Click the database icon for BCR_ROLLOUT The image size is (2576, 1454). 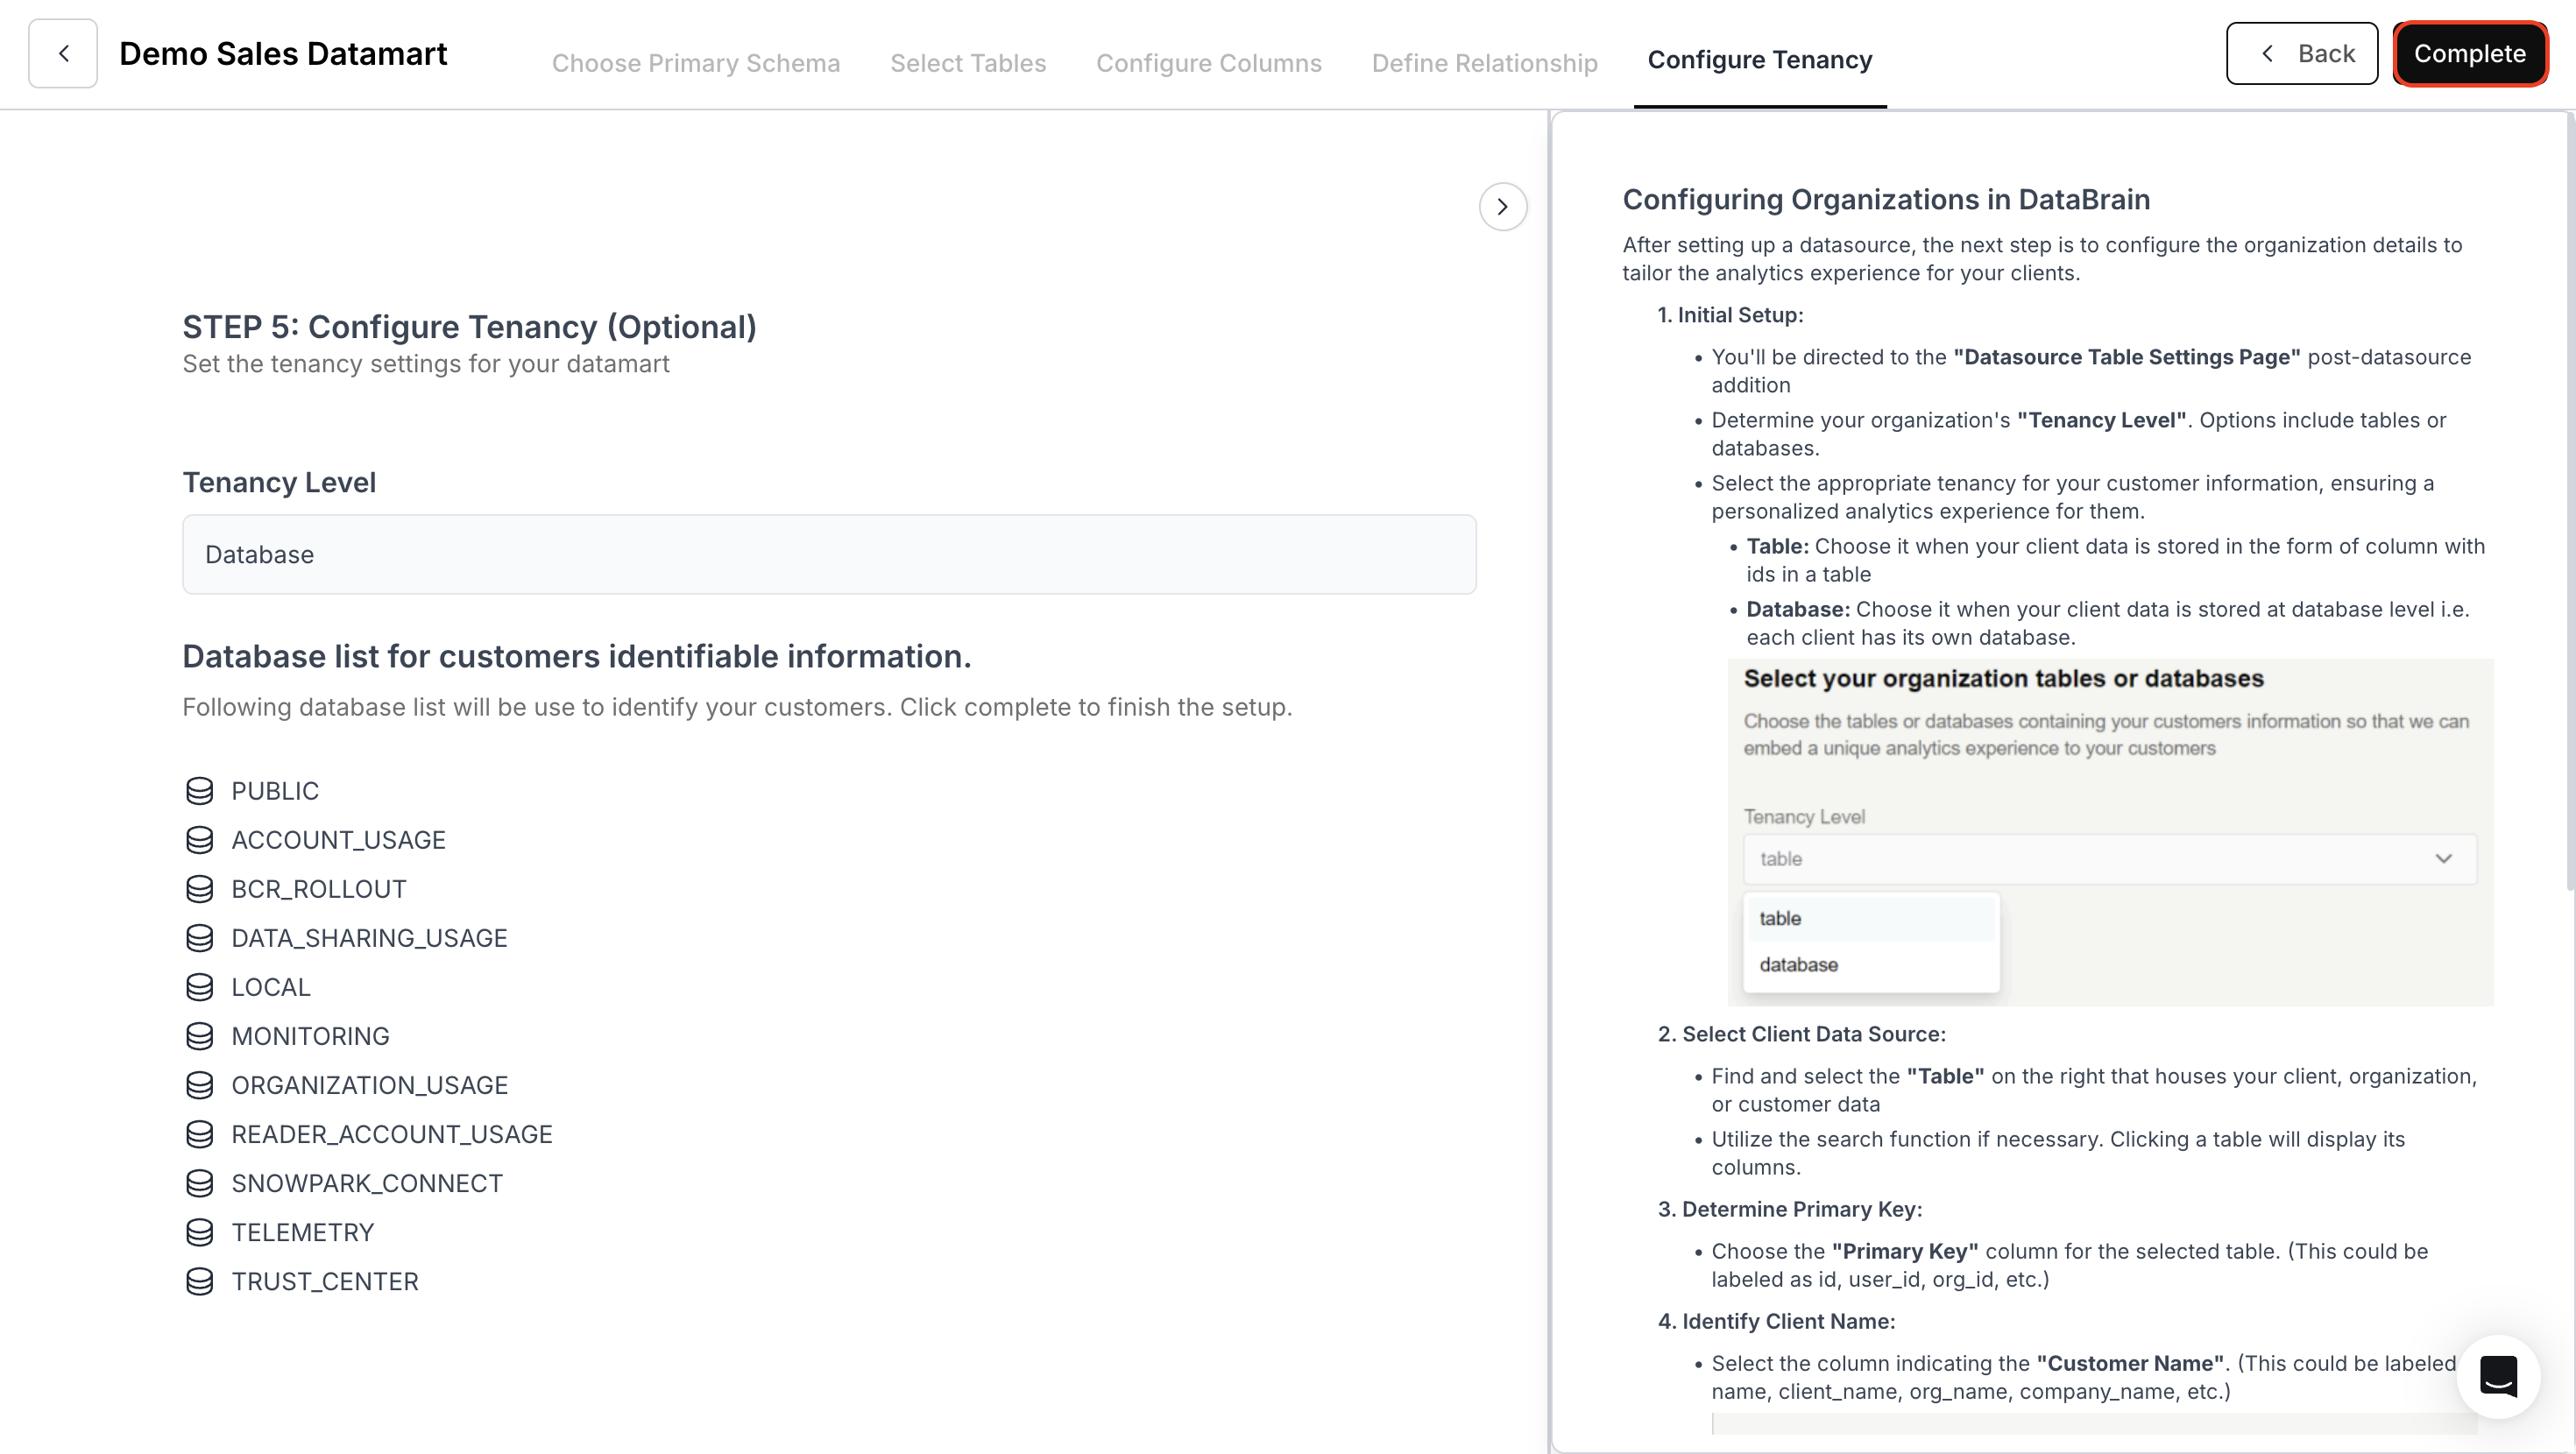pos(200,888)
